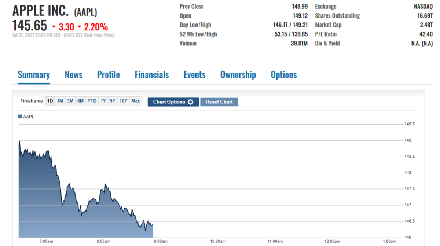Change timeframe to 10Y
Viewport: 440px width, 246px height.
(124, 101)
